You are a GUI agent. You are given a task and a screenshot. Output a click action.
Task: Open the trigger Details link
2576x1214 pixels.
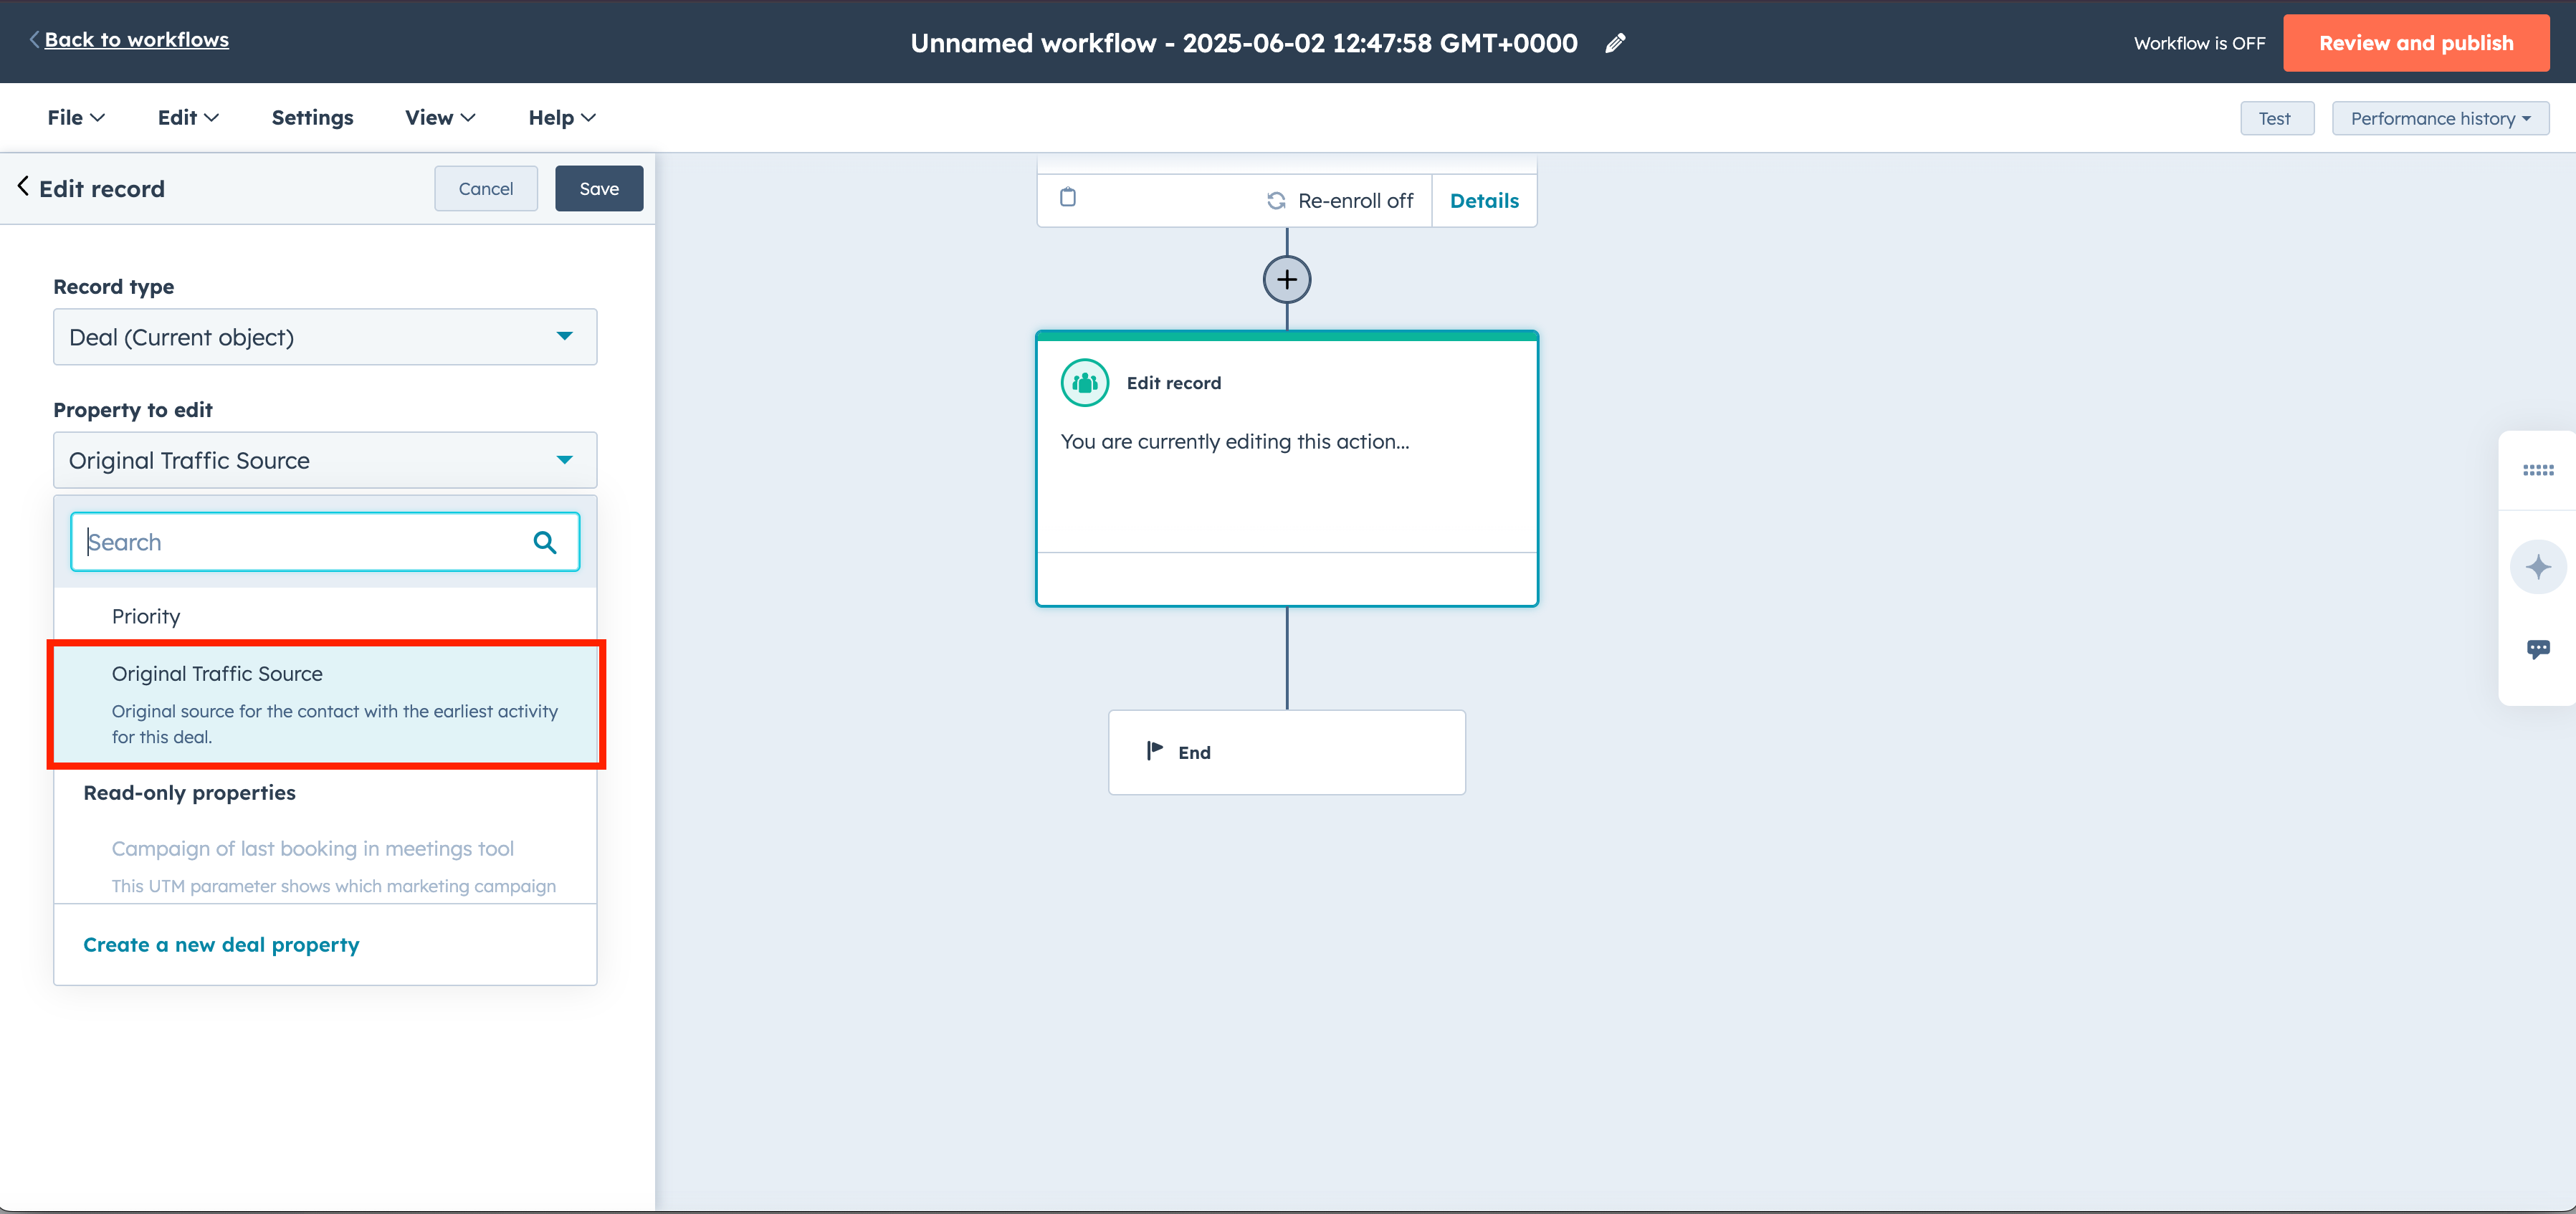(x=1484, y=201)
